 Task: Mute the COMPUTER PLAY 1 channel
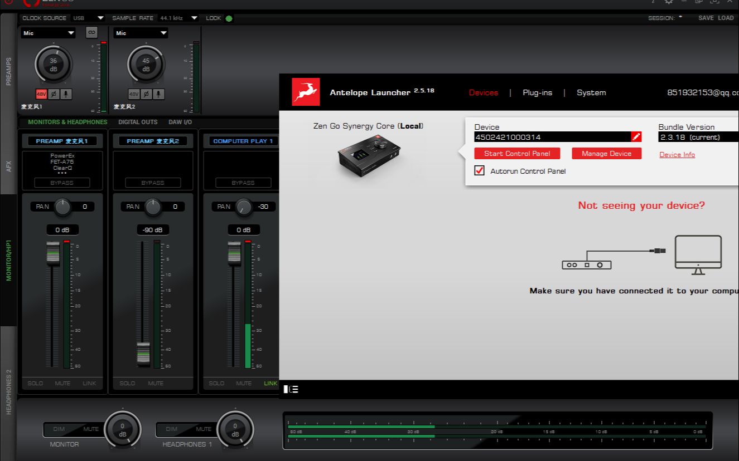point(244,383)
